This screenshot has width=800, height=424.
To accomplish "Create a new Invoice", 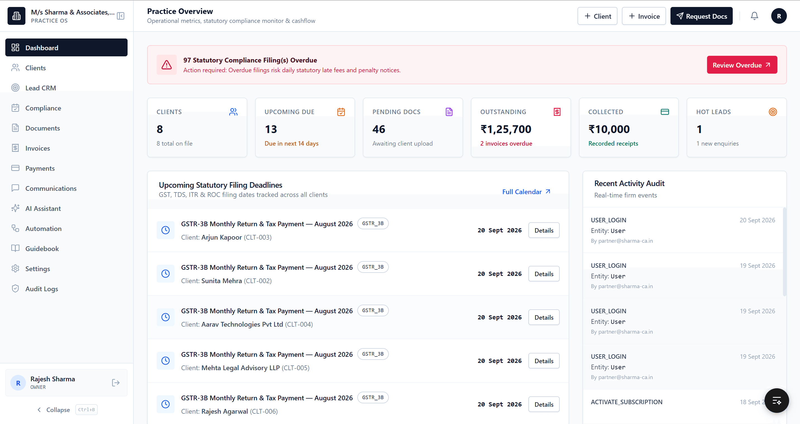I will [x=644, y=16].
